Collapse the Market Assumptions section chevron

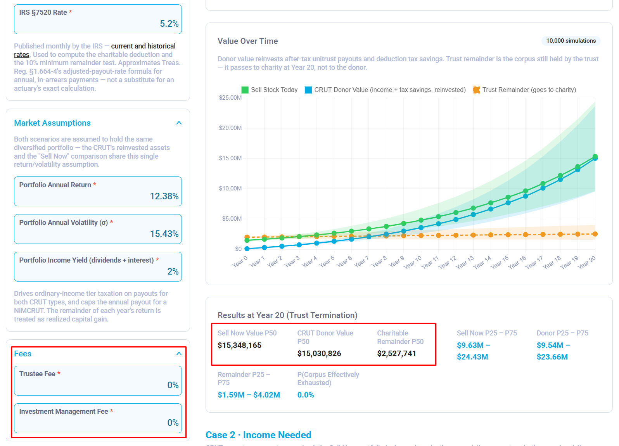pos(179,123)
